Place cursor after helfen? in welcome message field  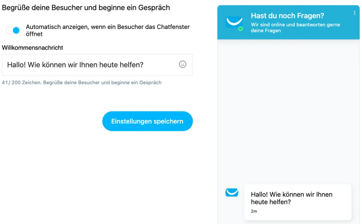click(144, 65)
